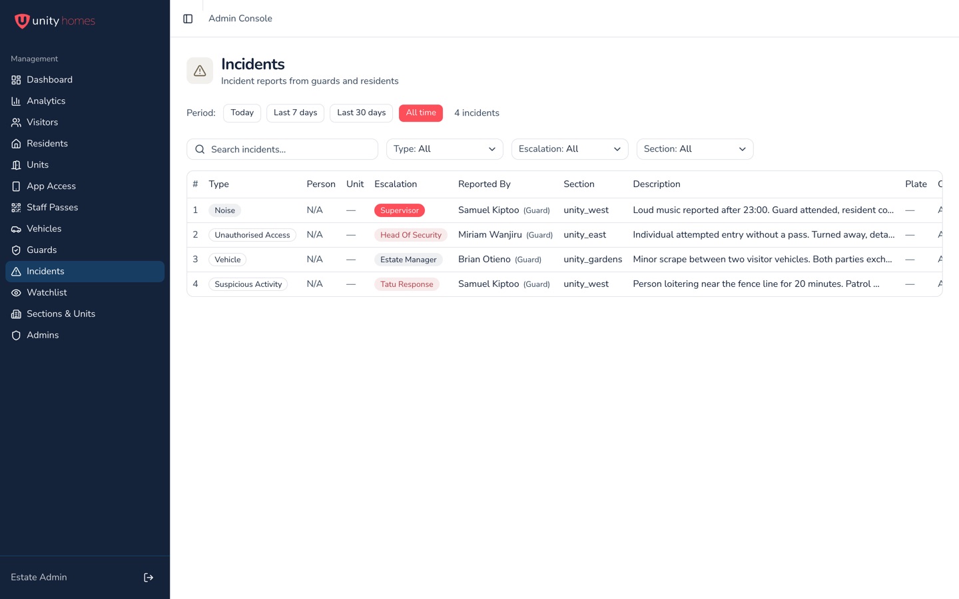Click the App Access phone icon
Screen dimensions: 959x599
[x=16, y=186]
